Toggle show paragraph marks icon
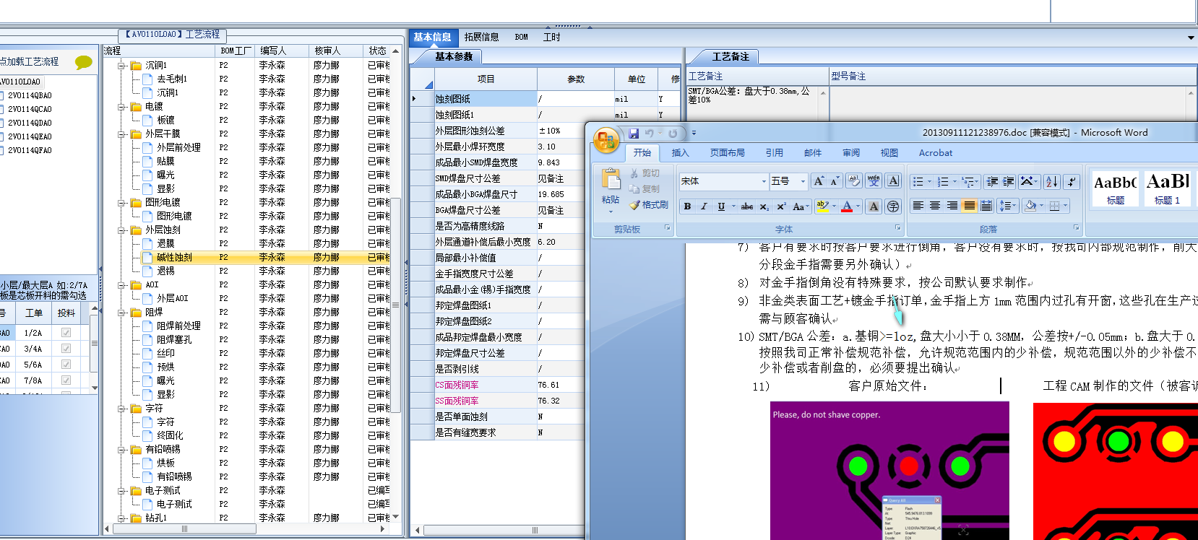Viewport: 1198px width, 540px height. point(1072,181)
